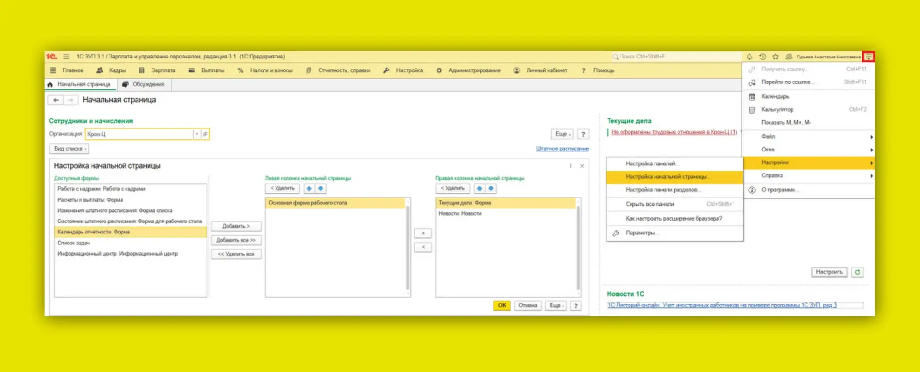Navigate back with the left arrow button

(56, 100)
